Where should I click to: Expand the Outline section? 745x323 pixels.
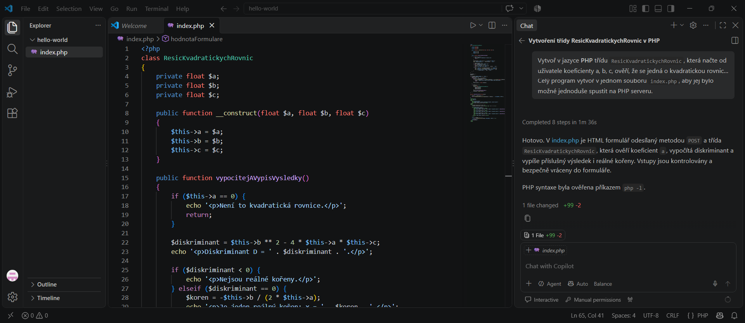point(64,285)
